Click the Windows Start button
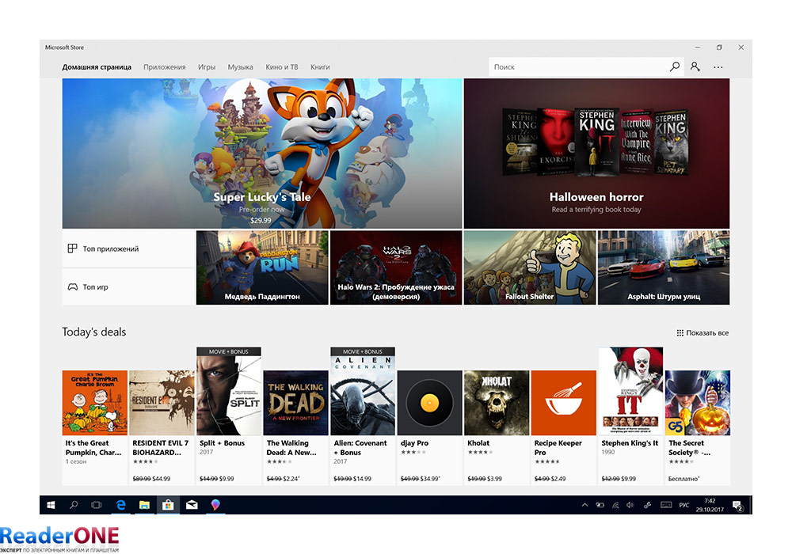This screenshot has width=792, height=554. click(x=51, y=505)
